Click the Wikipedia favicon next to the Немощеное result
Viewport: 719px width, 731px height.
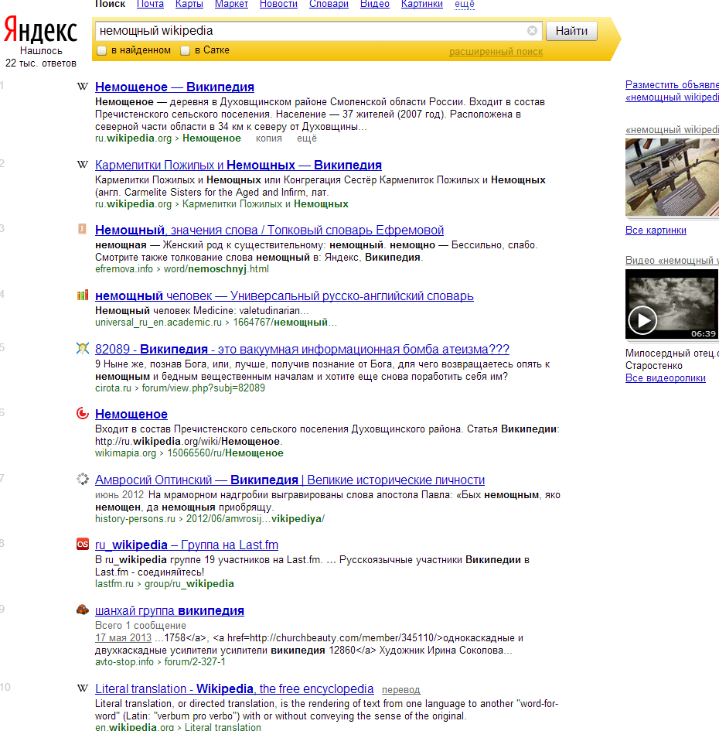(x=83, y=86)
